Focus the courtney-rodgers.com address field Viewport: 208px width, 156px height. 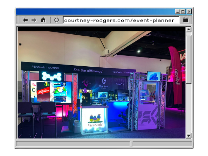coord(121,20)
